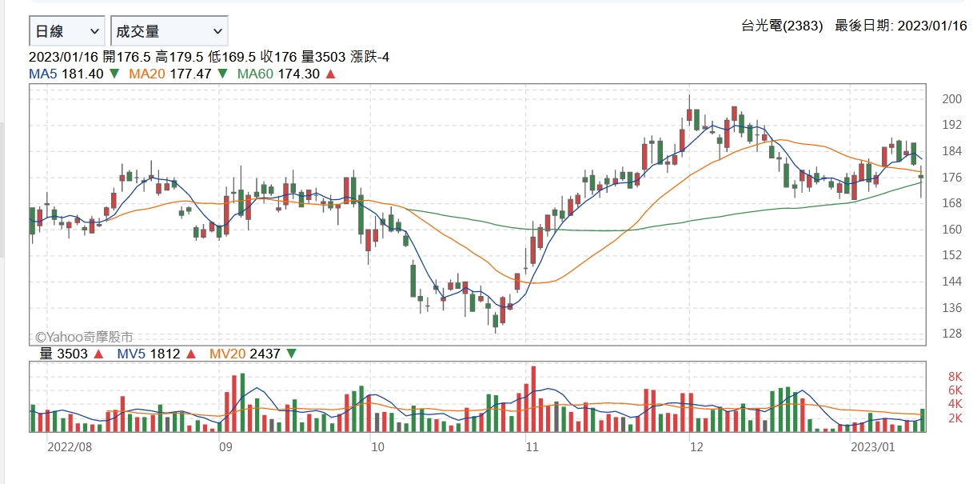977x484 pixels.
Task: Click the 台光電(2383) stock title
Action: (782, 26)
